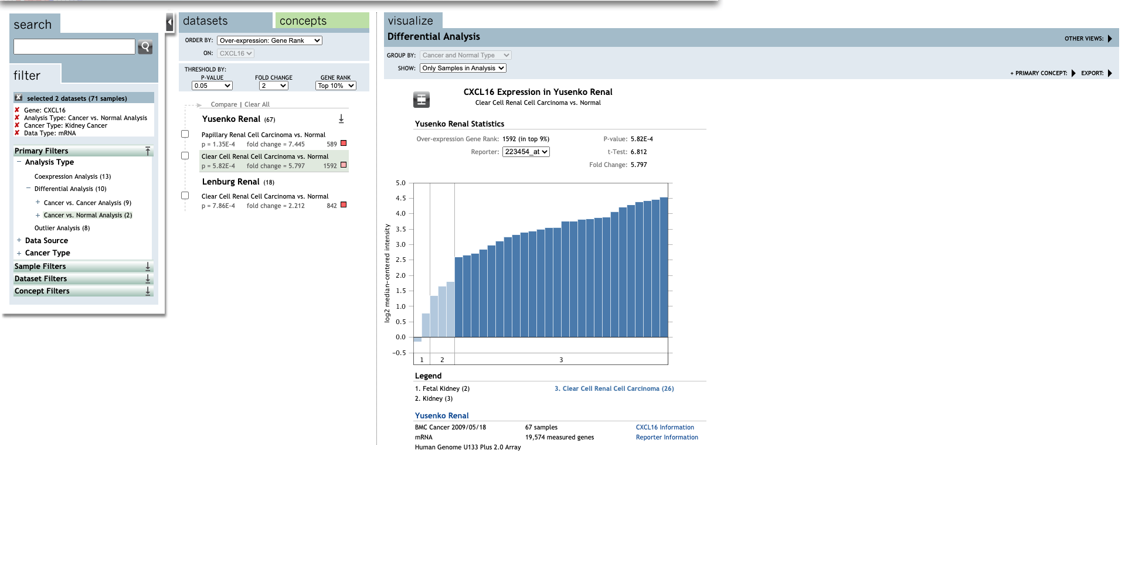Open the Primary Concept arrow
Viewport: 1125px width, 566px height.
(1073, 73)
